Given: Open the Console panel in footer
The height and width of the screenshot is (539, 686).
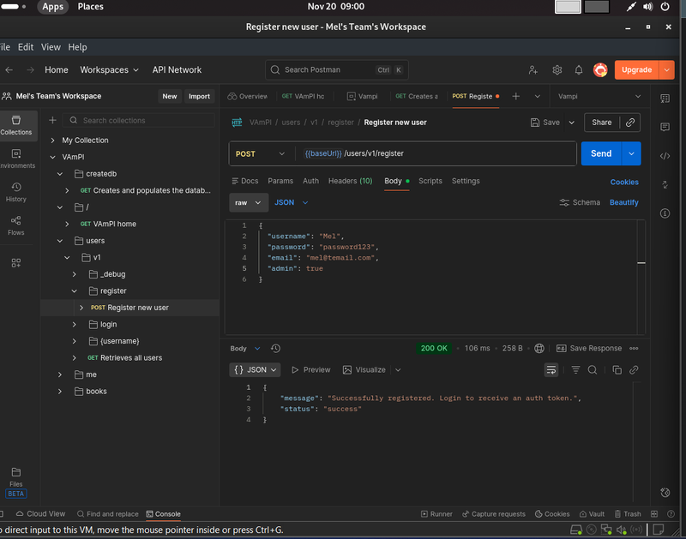Looking at the screenshot, I should tap(163, 514).
